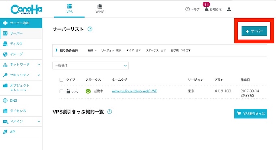Click help icon next to サーバーリスト

tap(90, 29)
